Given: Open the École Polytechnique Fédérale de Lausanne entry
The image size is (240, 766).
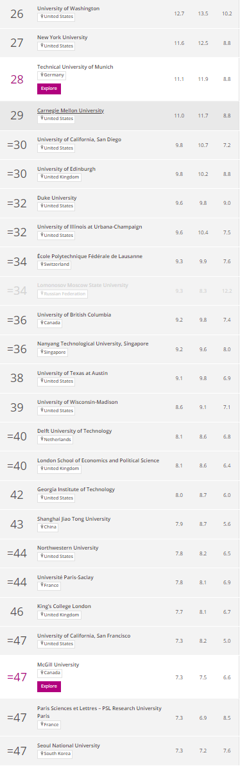Looking at the screenshot, I should 90,256.
